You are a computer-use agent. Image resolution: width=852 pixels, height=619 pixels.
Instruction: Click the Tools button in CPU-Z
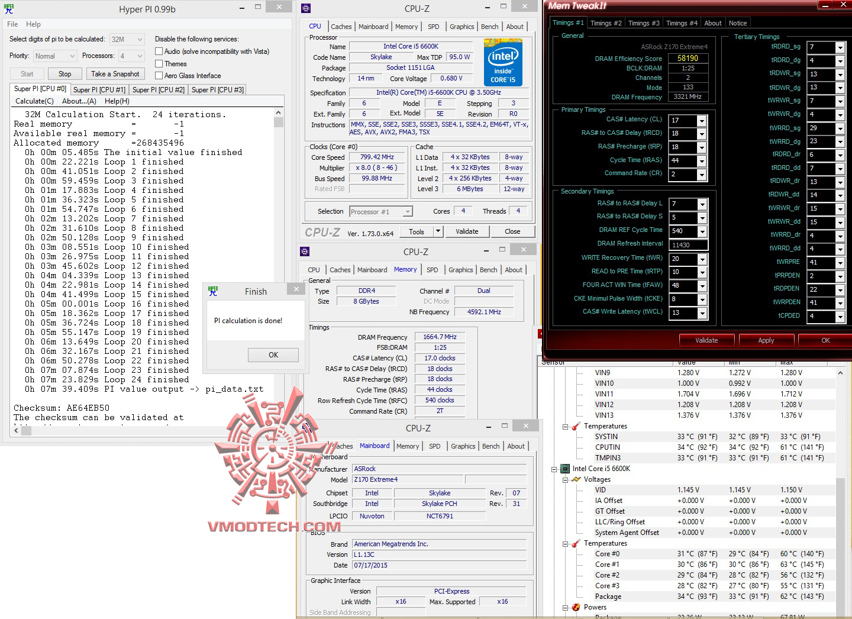pos(417,231)
